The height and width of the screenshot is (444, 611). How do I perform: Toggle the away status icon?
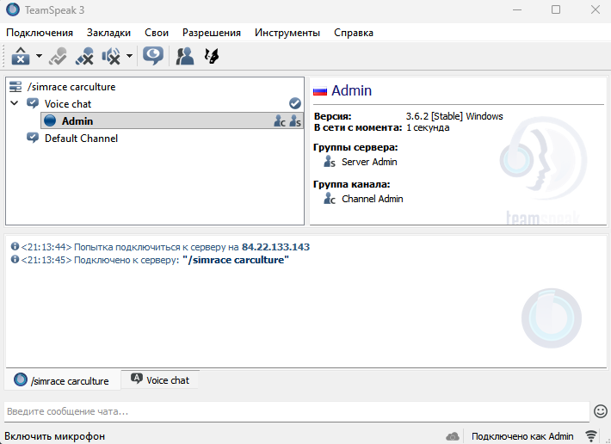[58, 56]
